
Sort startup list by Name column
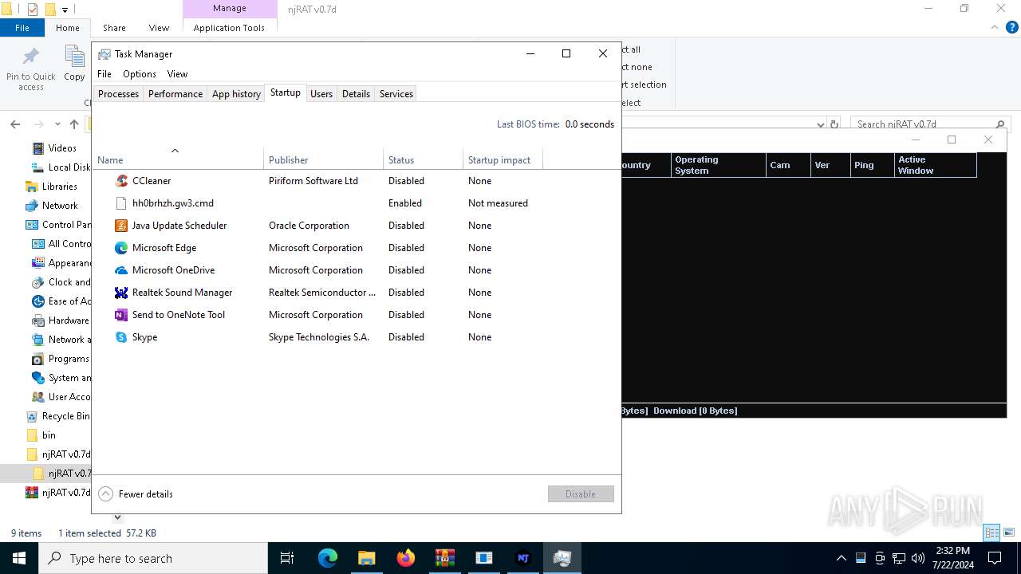pyautogui.click(x=178, y=159)
